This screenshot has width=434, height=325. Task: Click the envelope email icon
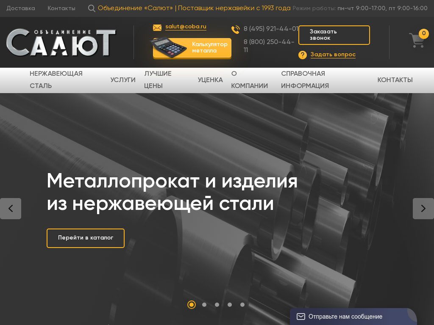157,28
